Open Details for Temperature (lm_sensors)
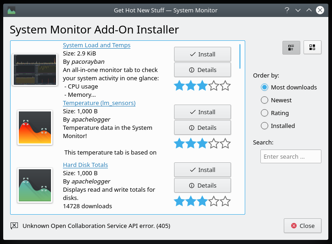Viewport: 332px width, 244px height. [202, 128]
